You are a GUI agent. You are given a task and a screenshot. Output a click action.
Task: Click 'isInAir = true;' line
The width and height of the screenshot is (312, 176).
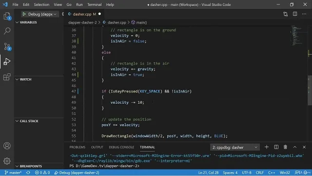pyautogui.click(x=127, y=75)
